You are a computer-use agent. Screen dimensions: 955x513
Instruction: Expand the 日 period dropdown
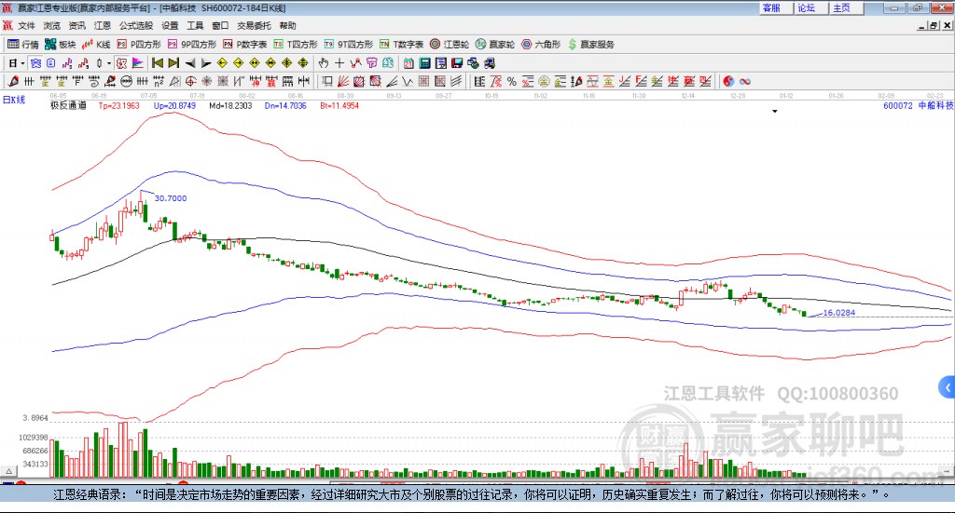22,63
